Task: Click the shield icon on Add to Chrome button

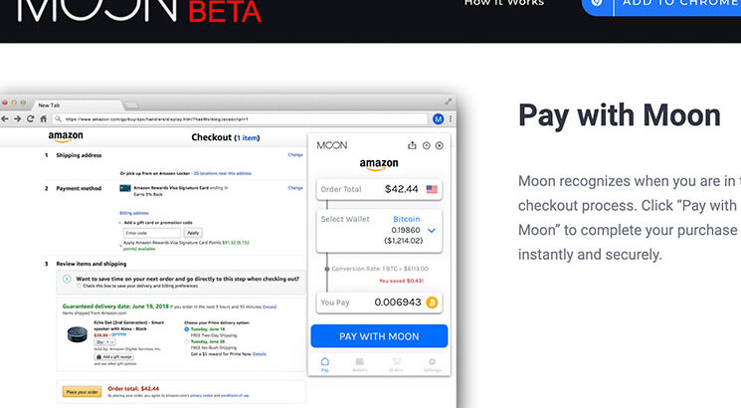Action: pyautogui.click(x=597, y=3)
